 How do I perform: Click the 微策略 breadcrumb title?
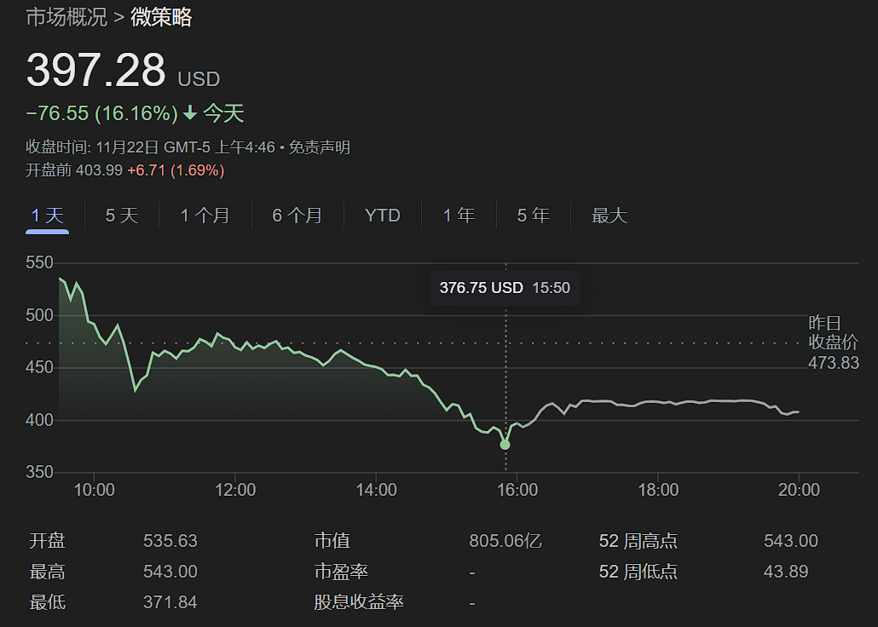point(161,17)
